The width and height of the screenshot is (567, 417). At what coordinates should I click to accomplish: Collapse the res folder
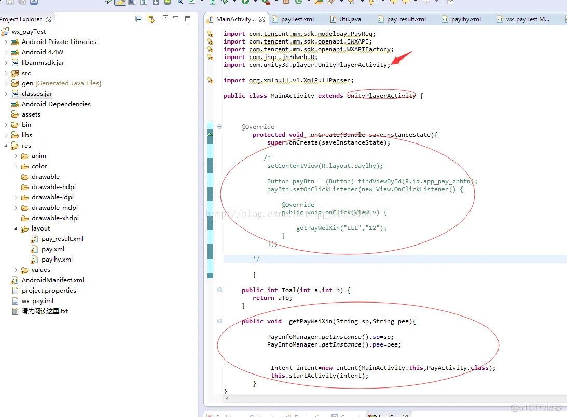(6, 146)
